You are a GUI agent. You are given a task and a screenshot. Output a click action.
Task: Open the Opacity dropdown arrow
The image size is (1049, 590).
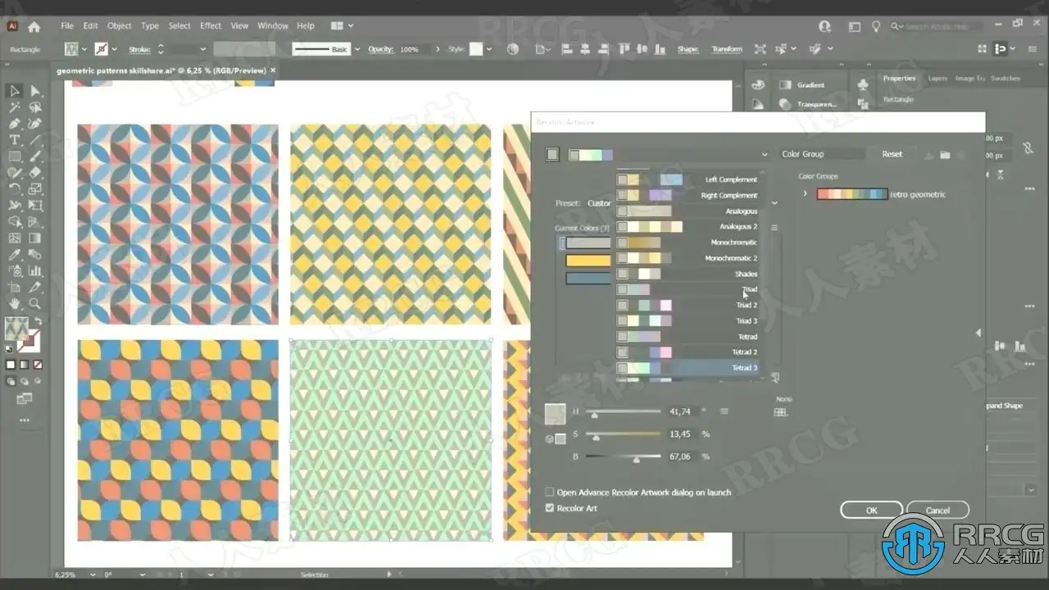(x=437, y=49)
